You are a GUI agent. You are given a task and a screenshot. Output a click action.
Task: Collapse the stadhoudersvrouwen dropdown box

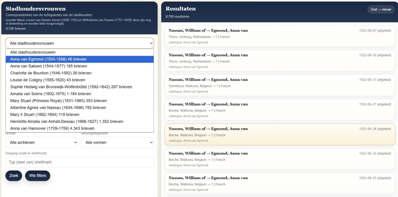[x=79, y=43]
